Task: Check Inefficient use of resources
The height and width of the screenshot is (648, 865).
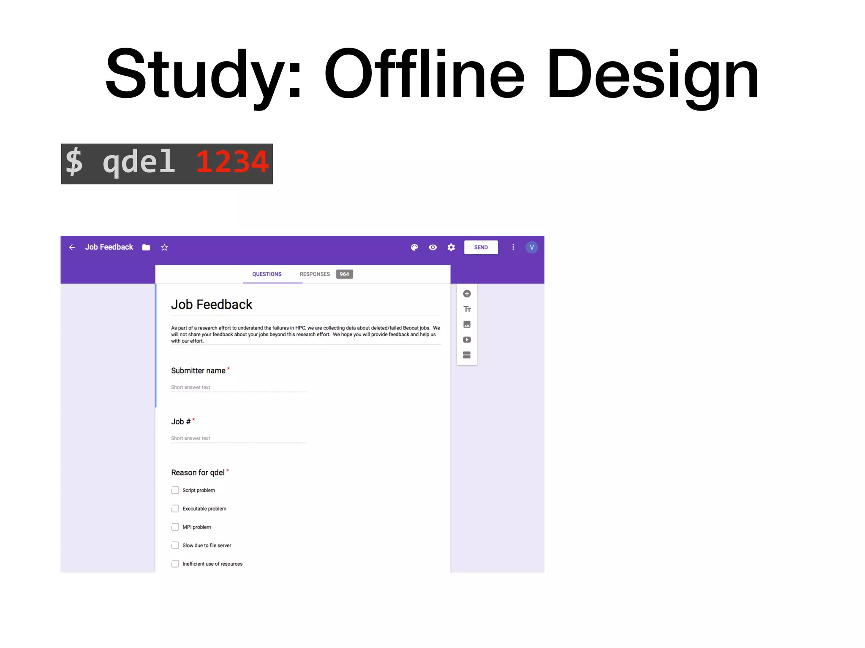Action: coord(175,564)
